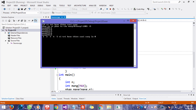The width and height of the screenshot is (196, 110).
Task: Click the Search Solution Explorer field
Action: click(21, 24)
